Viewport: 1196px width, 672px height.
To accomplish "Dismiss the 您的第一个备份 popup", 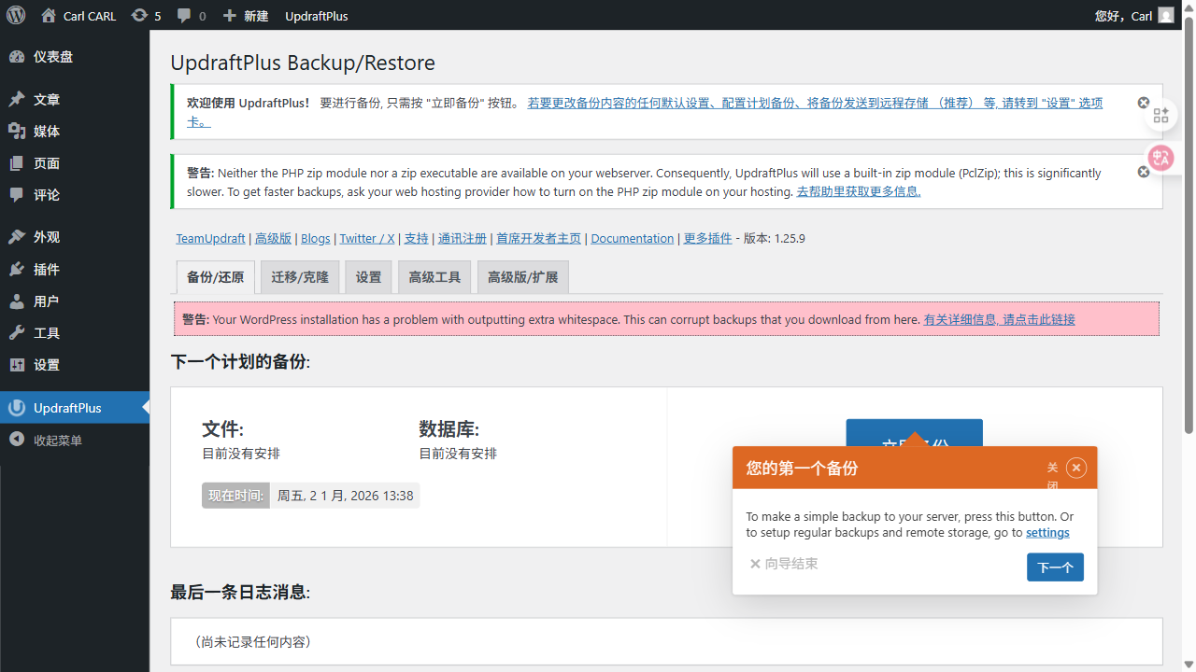I will coord(1075,468).
